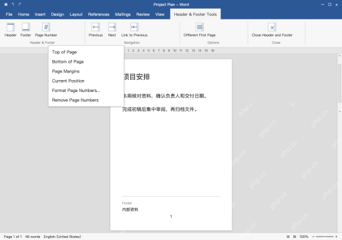Viewport: 342px width, 240px height.
Task: Select the second view mode icon in status bar
Action: (x=295, y=237)
